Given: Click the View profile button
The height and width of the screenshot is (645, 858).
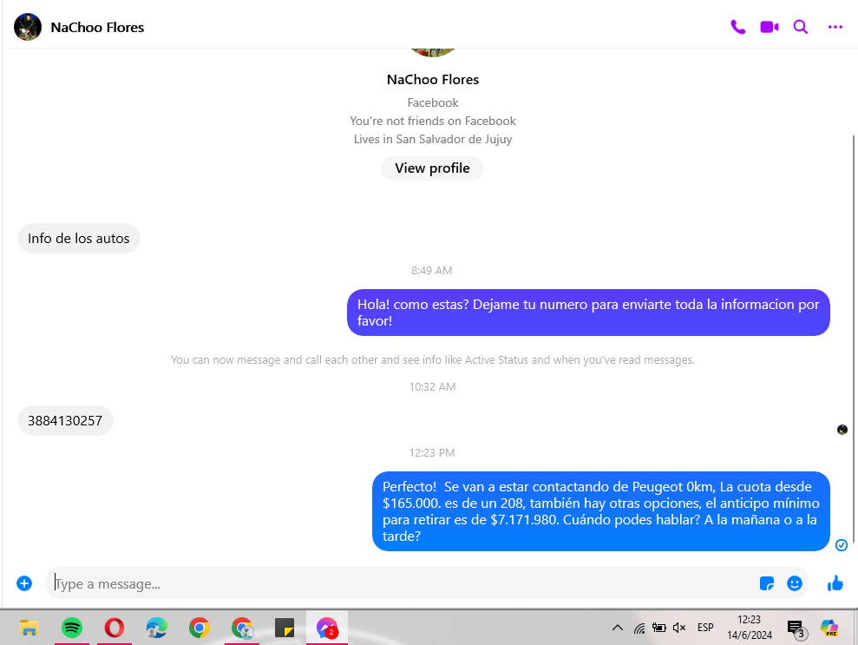Looking at the screenshot, I should point(432,168).
